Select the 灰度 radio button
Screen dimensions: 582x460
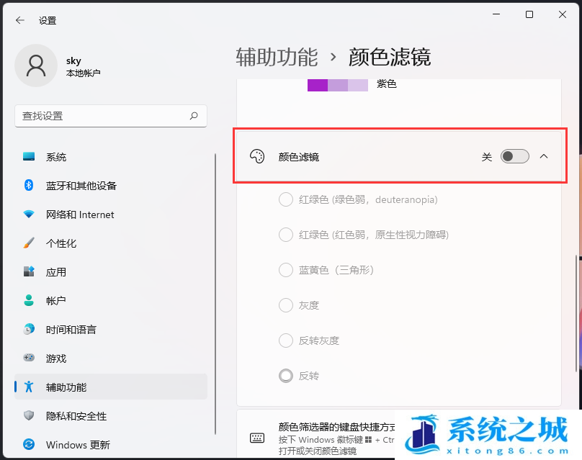(x=285, y=305)
